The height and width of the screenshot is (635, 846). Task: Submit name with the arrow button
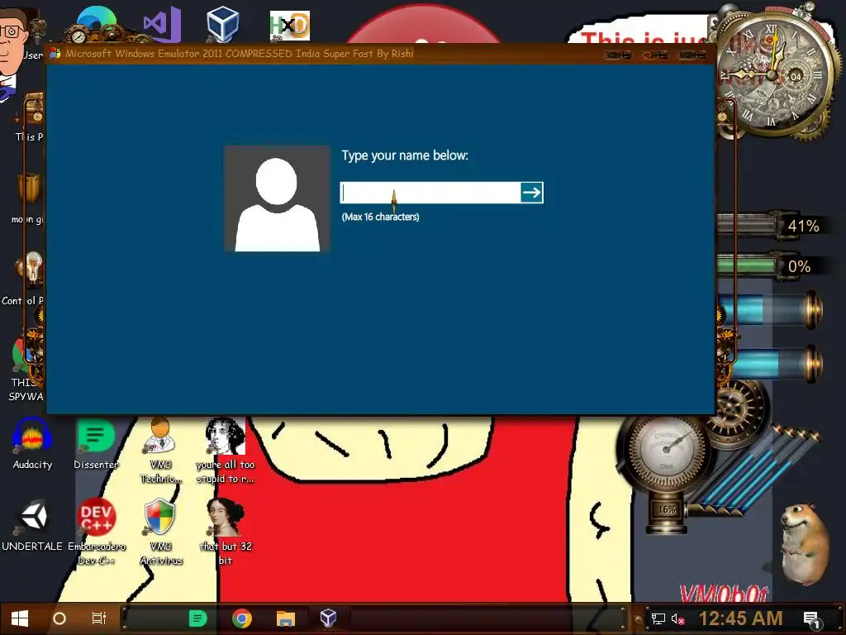tap(532, 193)
